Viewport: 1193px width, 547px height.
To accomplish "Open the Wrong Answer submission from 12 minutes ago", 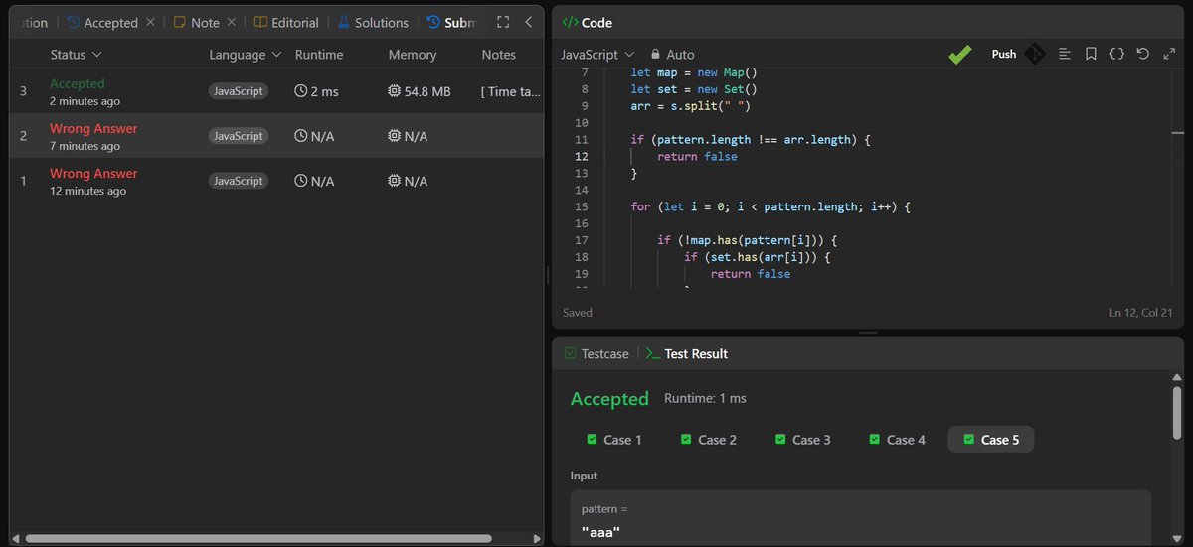I will [277, 181].
